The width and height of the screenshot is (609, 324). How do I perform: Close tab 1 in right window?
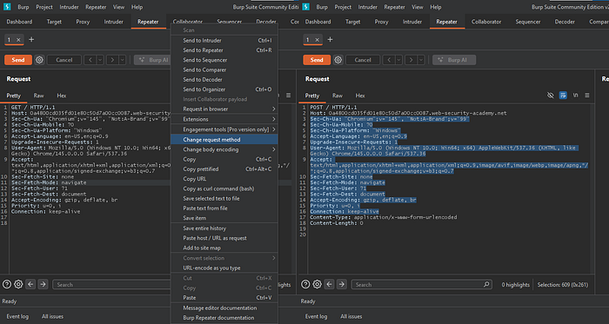coord(317,40)
